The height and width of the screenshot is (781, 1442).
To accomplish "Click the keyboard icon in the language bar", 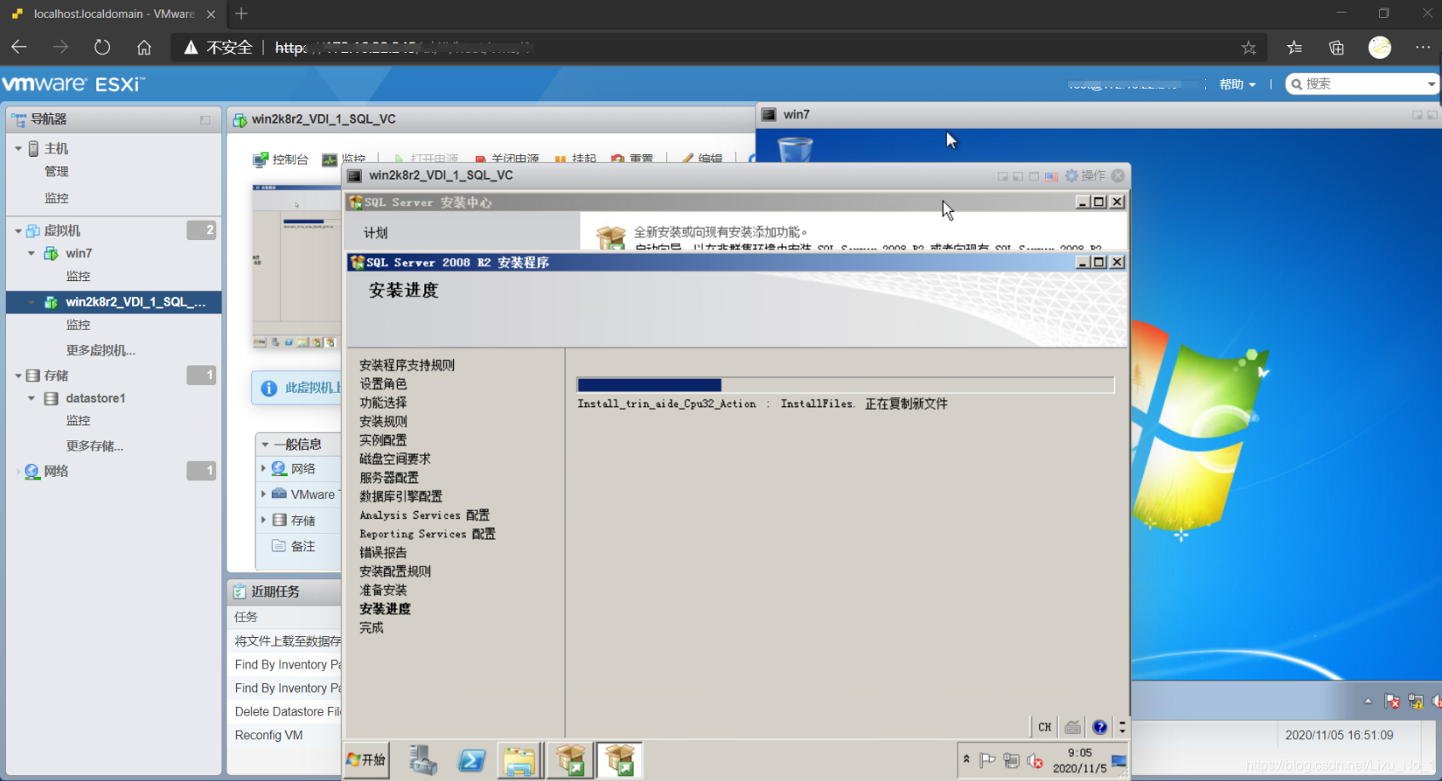I will tap(1072, 726).
